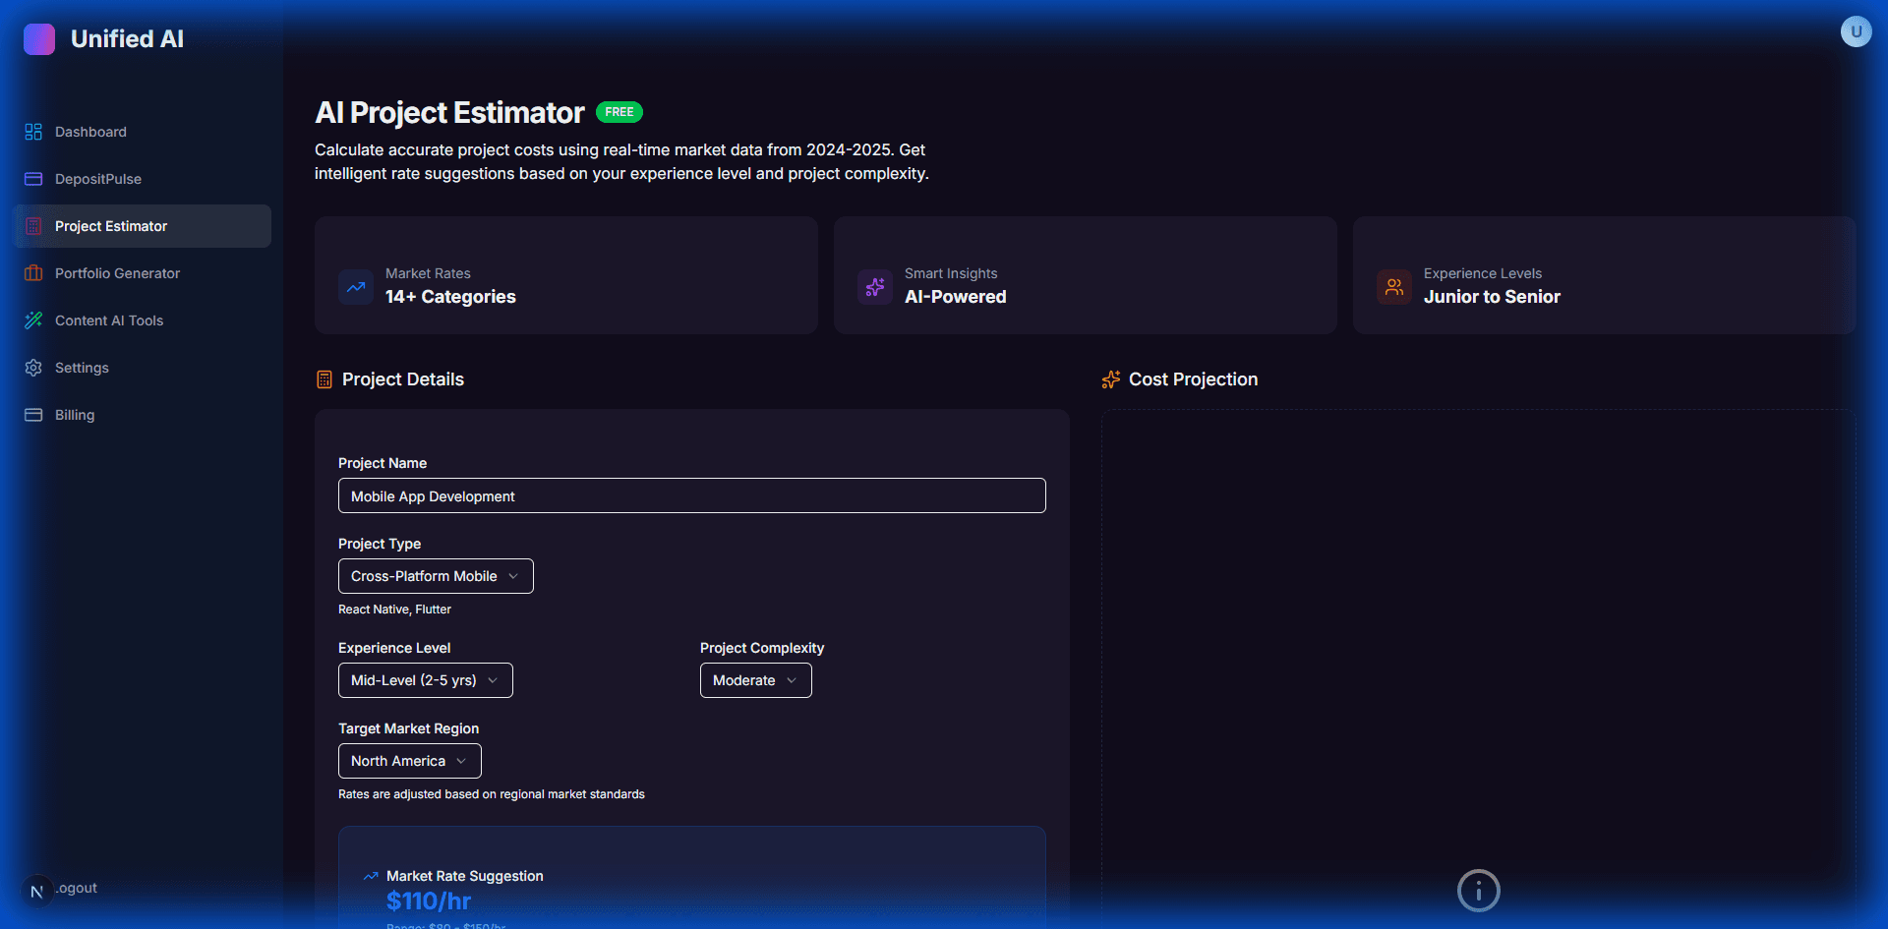Click the Market Rates trend-line icon
This screenshot has width=1888, height=929.
coord(355,286)
